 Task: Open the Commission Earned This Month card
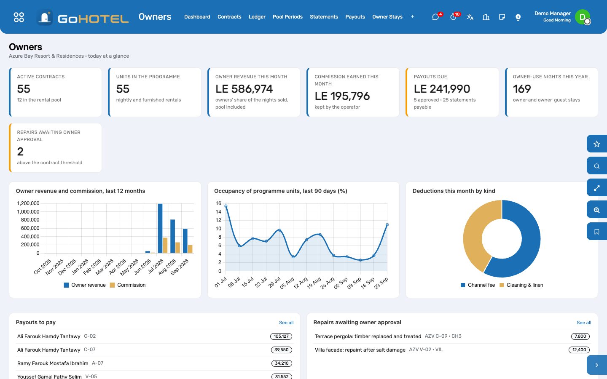click(353, 92)
